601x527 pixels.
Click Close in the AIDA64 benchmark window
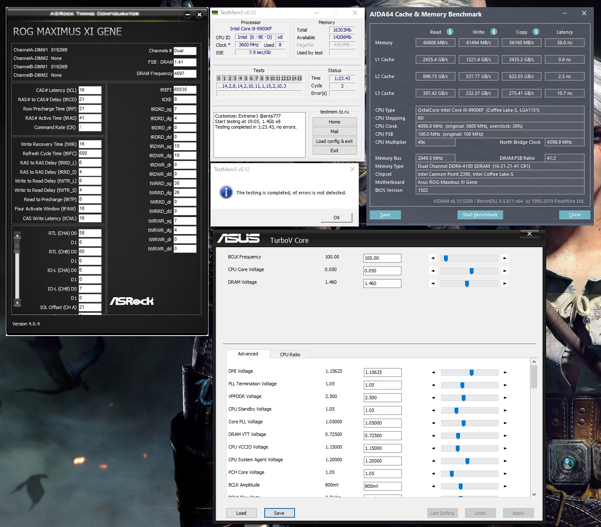pos(574,215)
